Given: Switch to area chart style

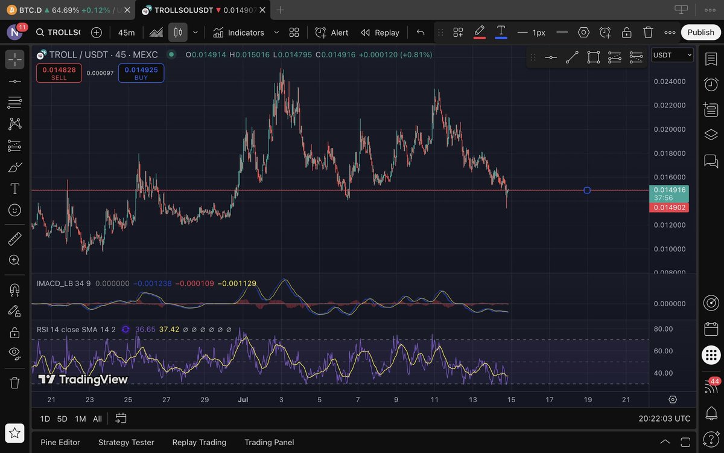Looking at the screenshot, I should pyautogui.click(x=156, y=33).
